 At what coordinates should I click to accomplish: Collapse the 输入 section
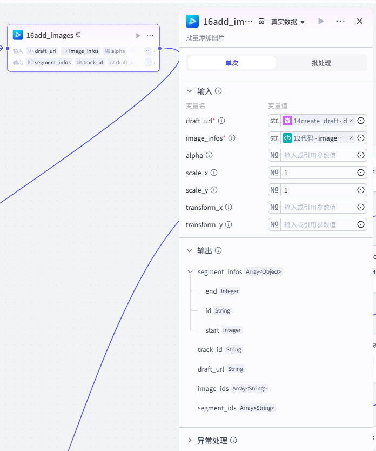click(189, 91)
